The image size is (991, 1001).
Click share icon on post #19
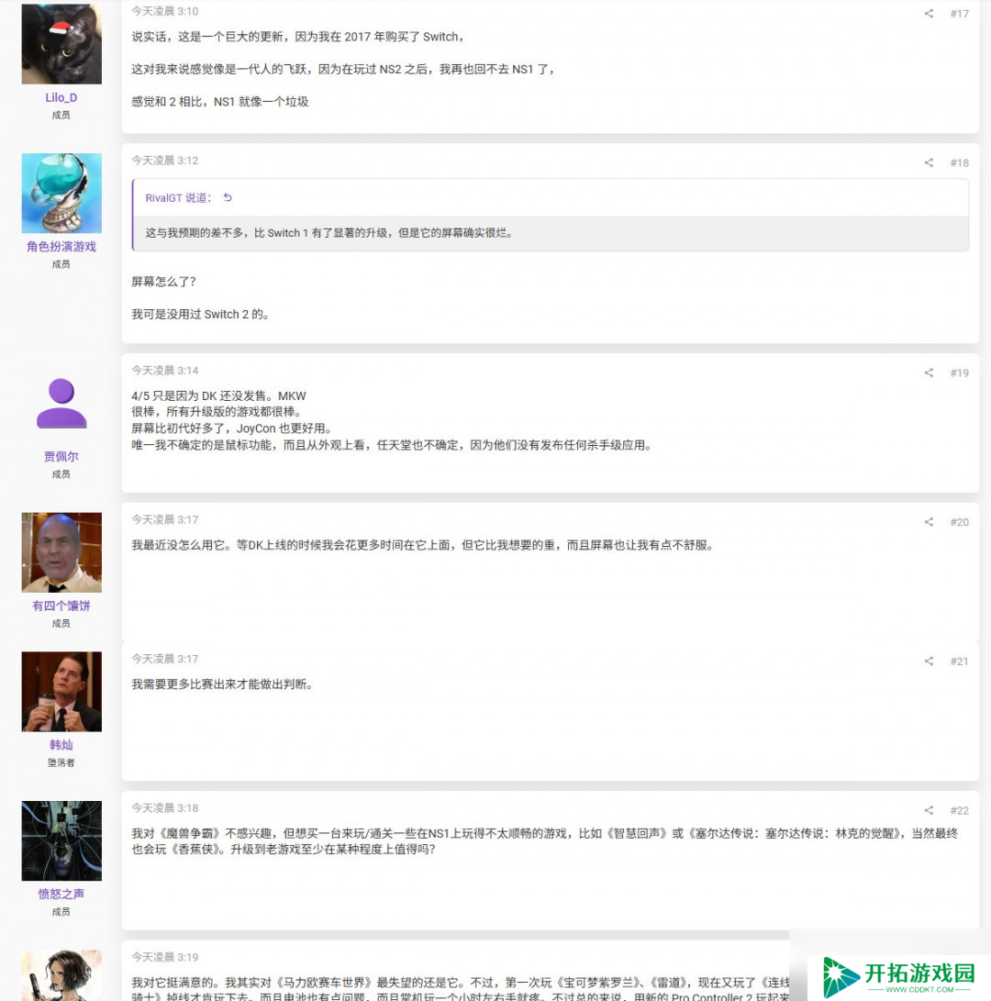click(929, 373)
